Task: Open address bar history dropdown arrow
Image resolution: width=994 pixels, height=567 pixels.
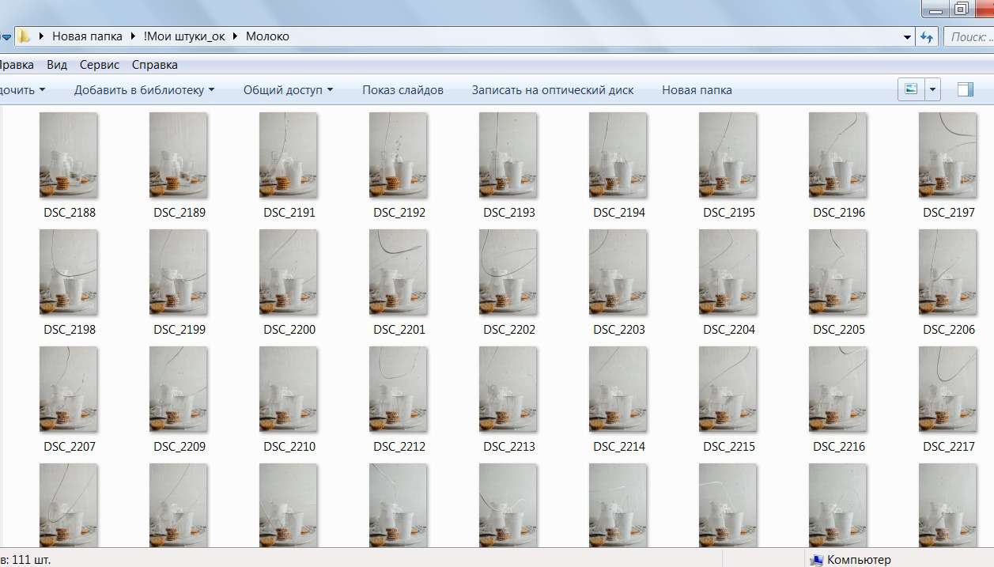Action: pos(907,36)
